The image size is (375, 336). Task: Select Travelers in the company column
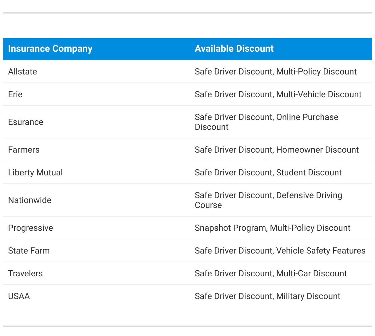pyautogui.click(x=25, y=274)
